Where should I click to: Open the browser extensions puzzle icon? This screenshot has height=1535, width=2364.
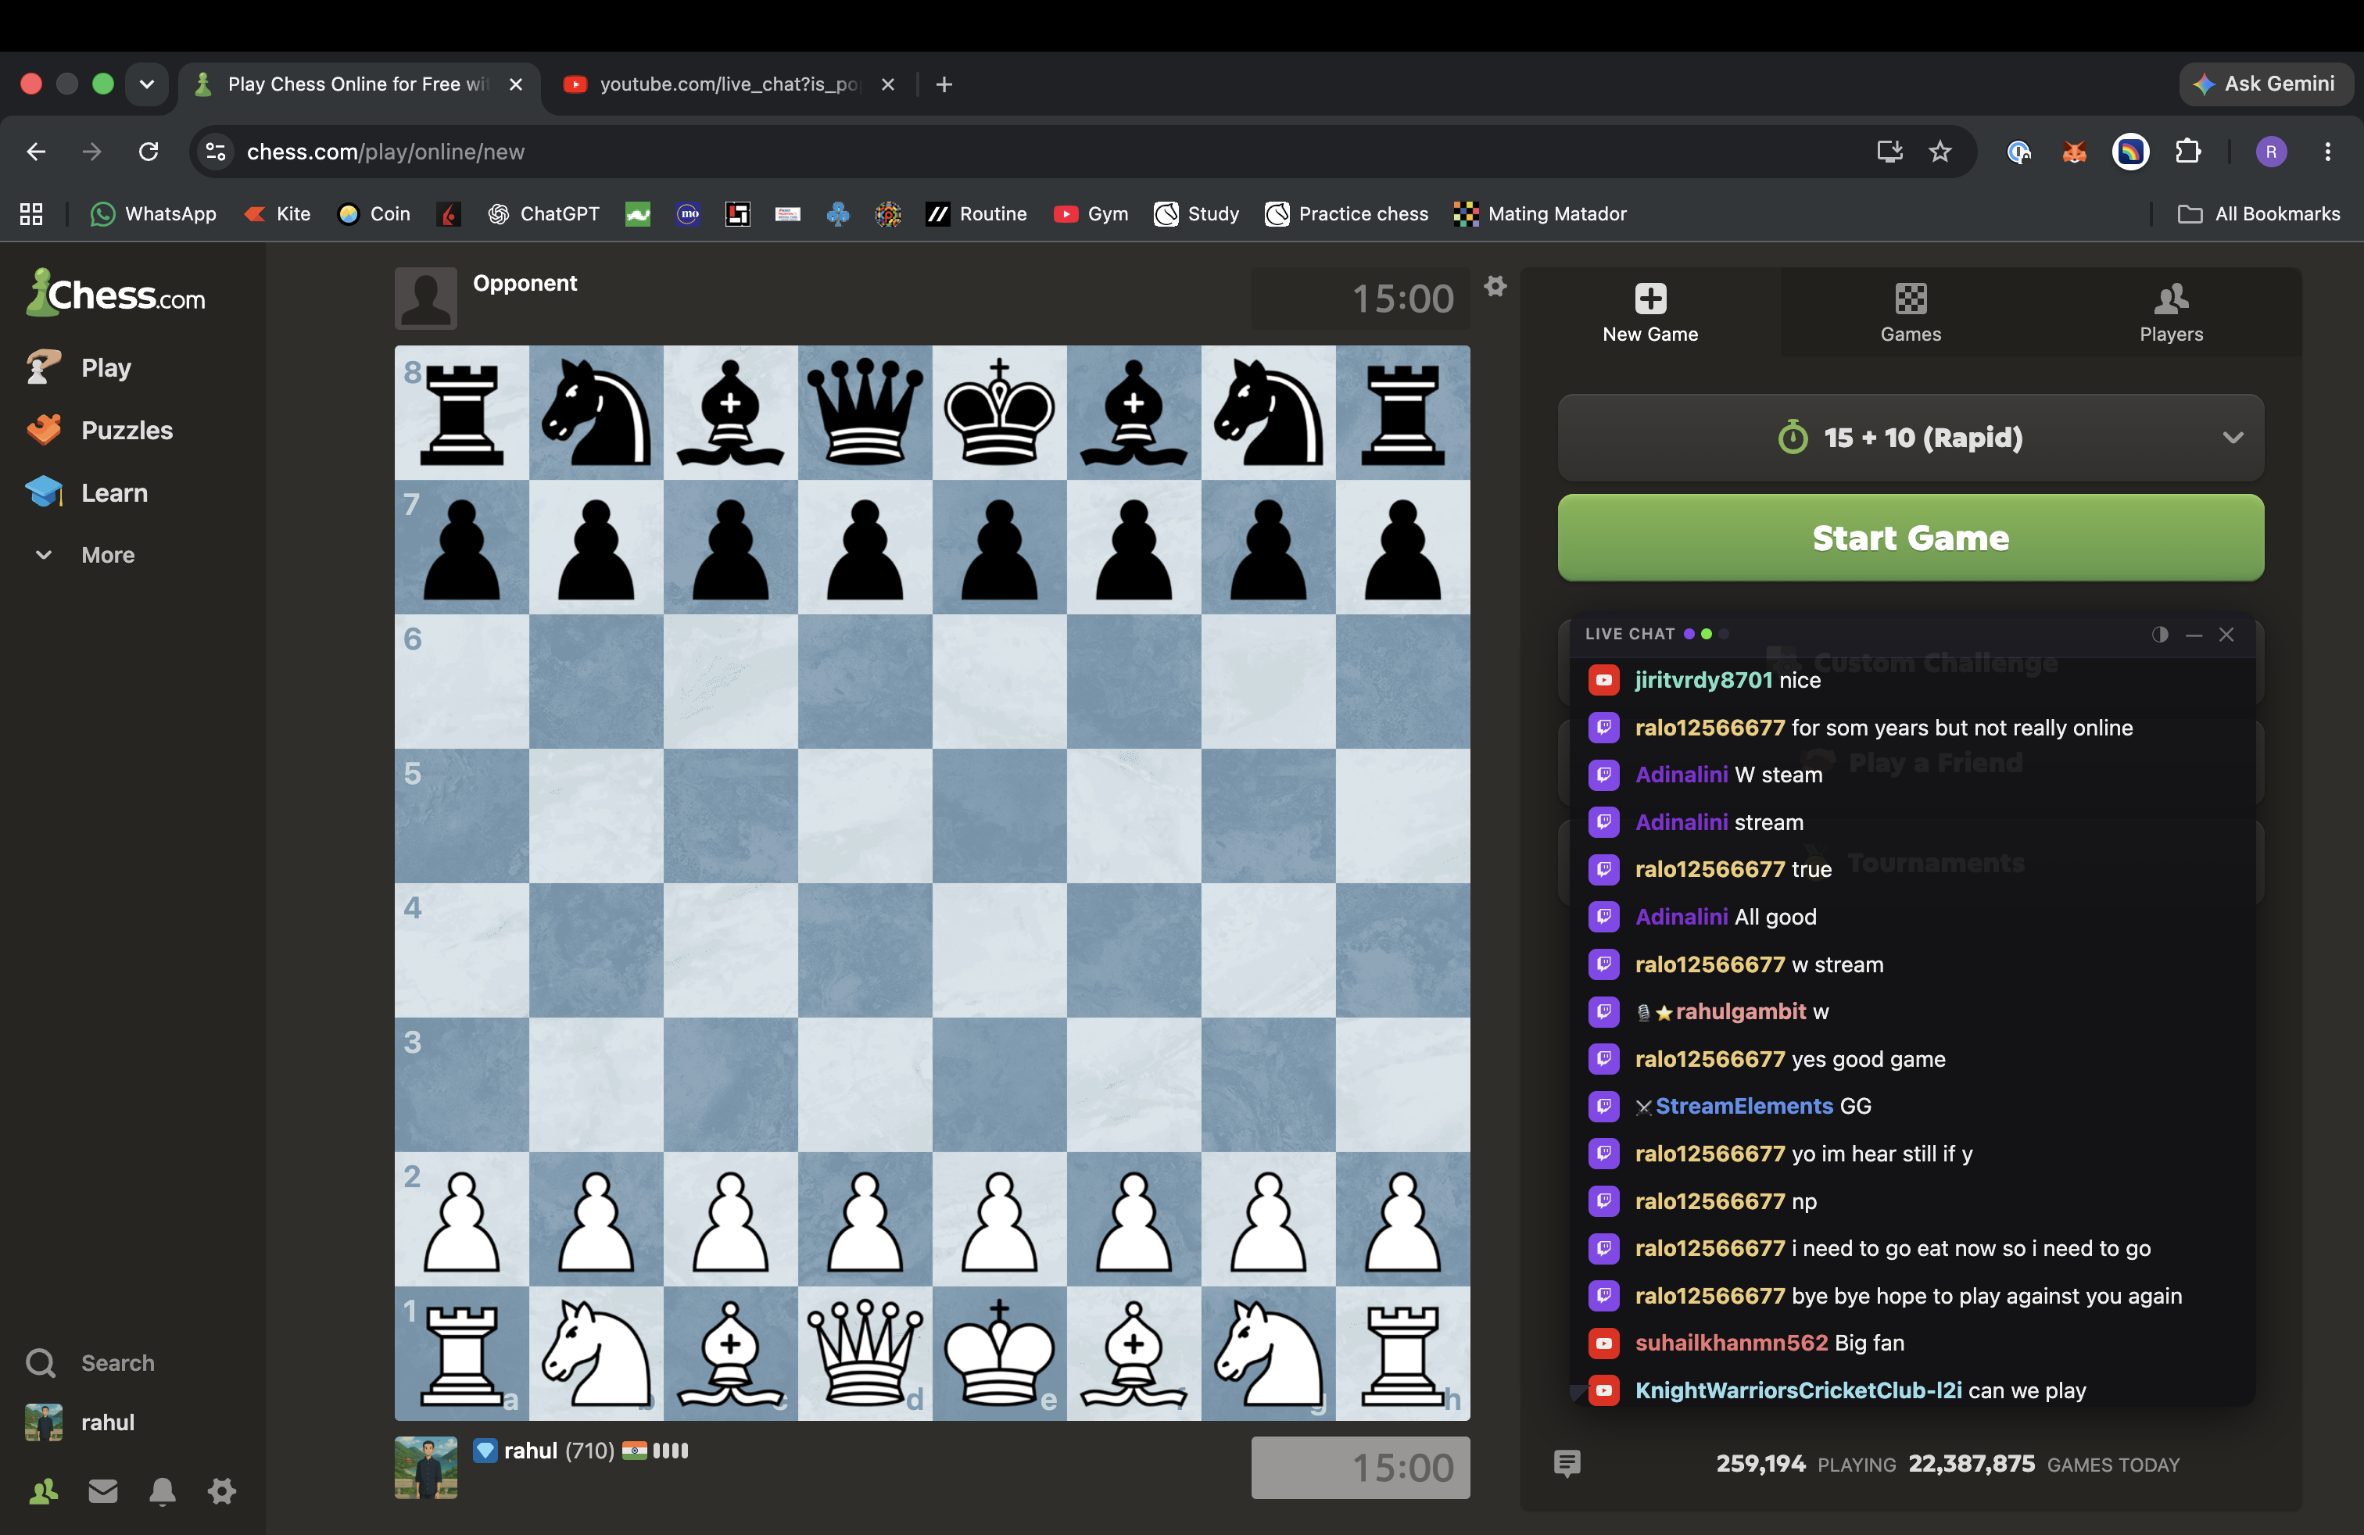[x=2187, y=152]
